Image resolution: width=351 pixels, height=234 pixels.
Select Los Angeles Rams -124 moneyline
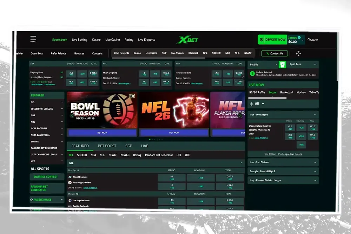200,201
